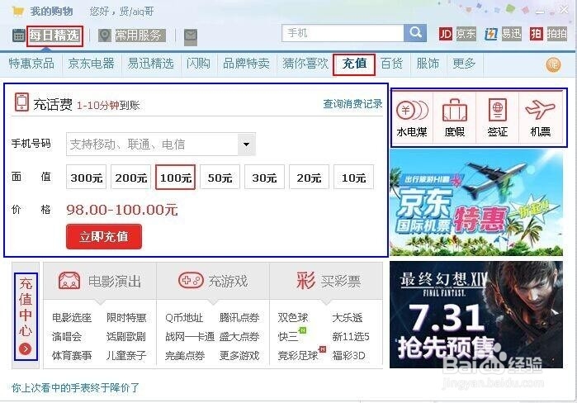Open the 演唱会 link
577x403 pixels.
click(67, 337)
